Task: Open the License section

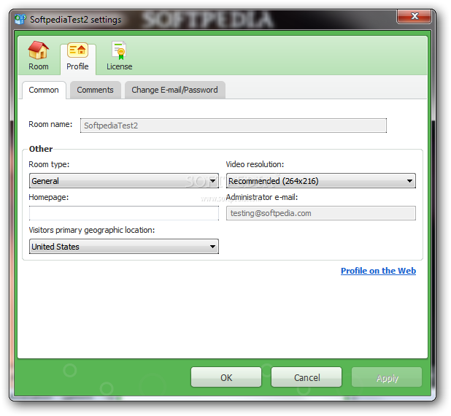Action: point(120,55)
